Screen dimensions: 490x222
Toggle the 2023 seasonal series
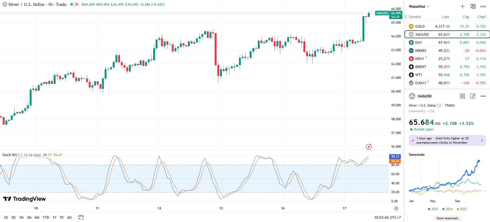pyautogui.click(x=462, y=209)
